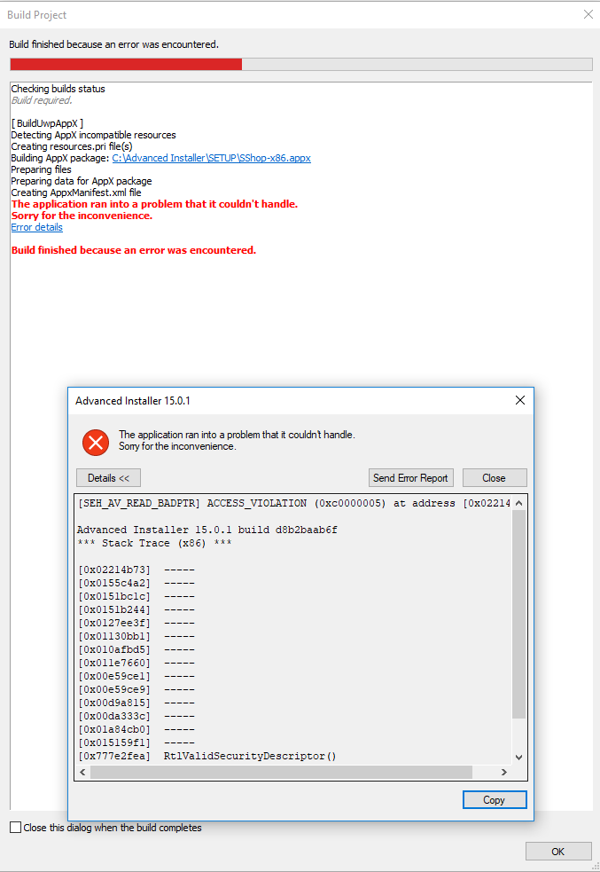
Task: Open the Error details link
Action: pyautogui.click(x=36, y=227)
